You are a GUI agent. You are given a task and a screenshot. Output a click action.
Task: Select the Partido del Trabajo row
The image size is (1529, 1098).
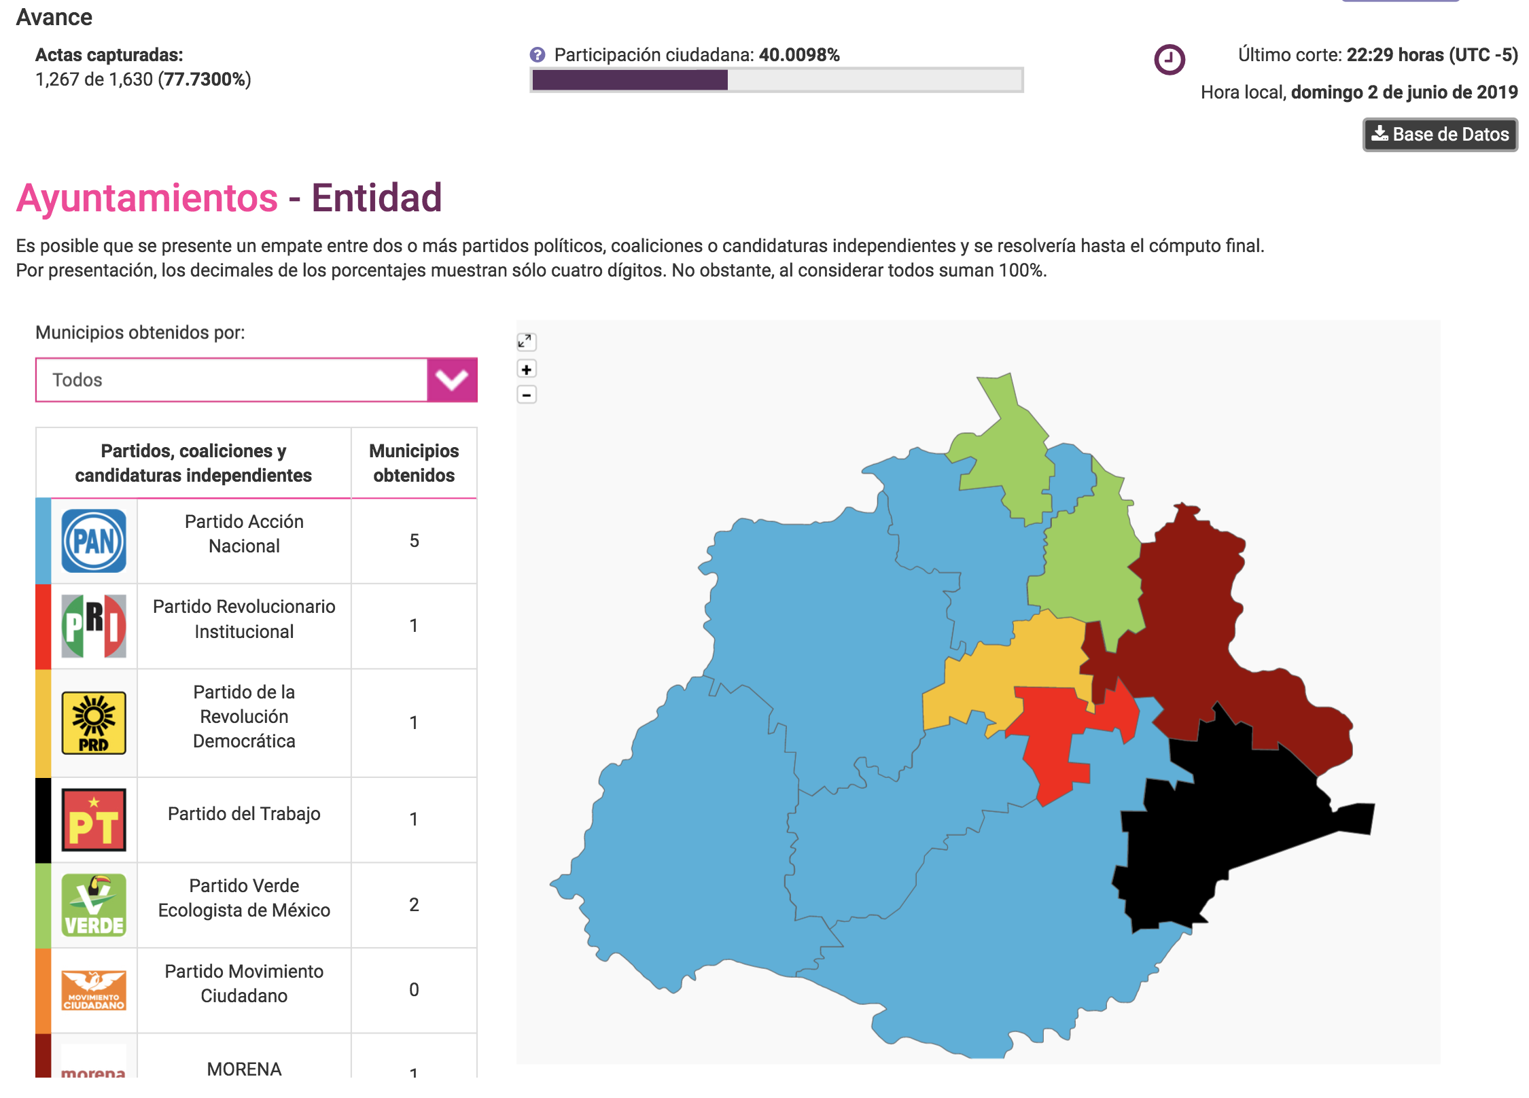[x=244, y=815]
